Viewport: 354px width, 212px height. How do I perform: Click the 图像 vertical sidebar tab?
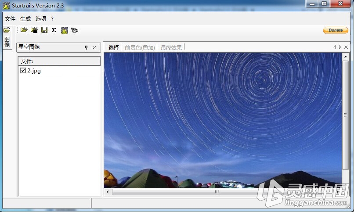[x=7, y=42]
